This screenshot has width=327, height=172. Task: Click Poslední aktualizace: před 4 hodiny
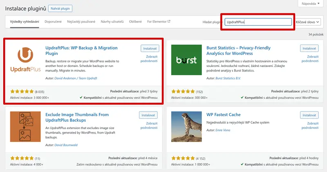[294, 158]
